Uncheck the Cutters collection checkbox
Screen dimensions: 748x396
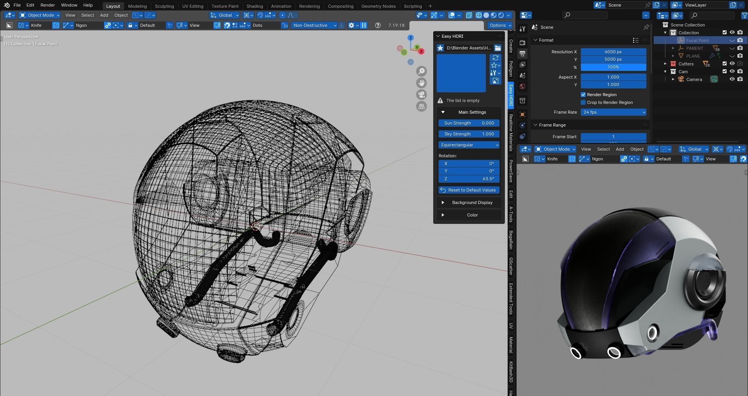click(725, 64)
